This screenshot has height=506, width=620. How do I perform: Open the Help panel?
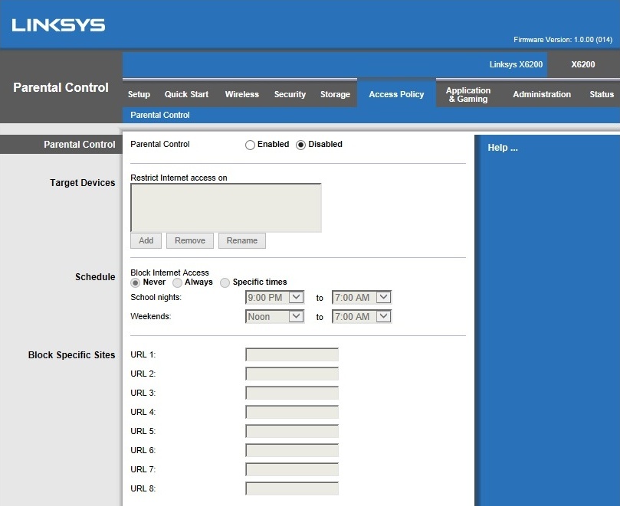click(x=502, y=147)
